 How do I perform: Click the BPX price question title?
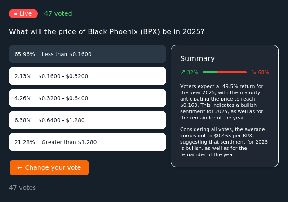click(x=107, y=32)
